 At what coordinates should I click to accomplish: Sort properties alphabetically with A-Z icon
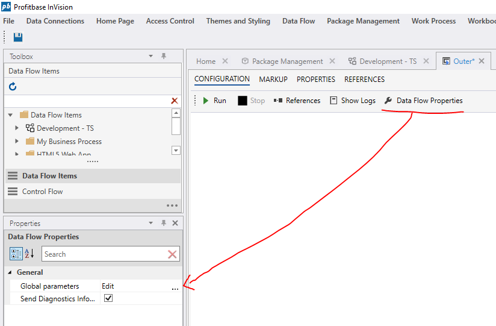pyautogui.click(x=29, y=254)
